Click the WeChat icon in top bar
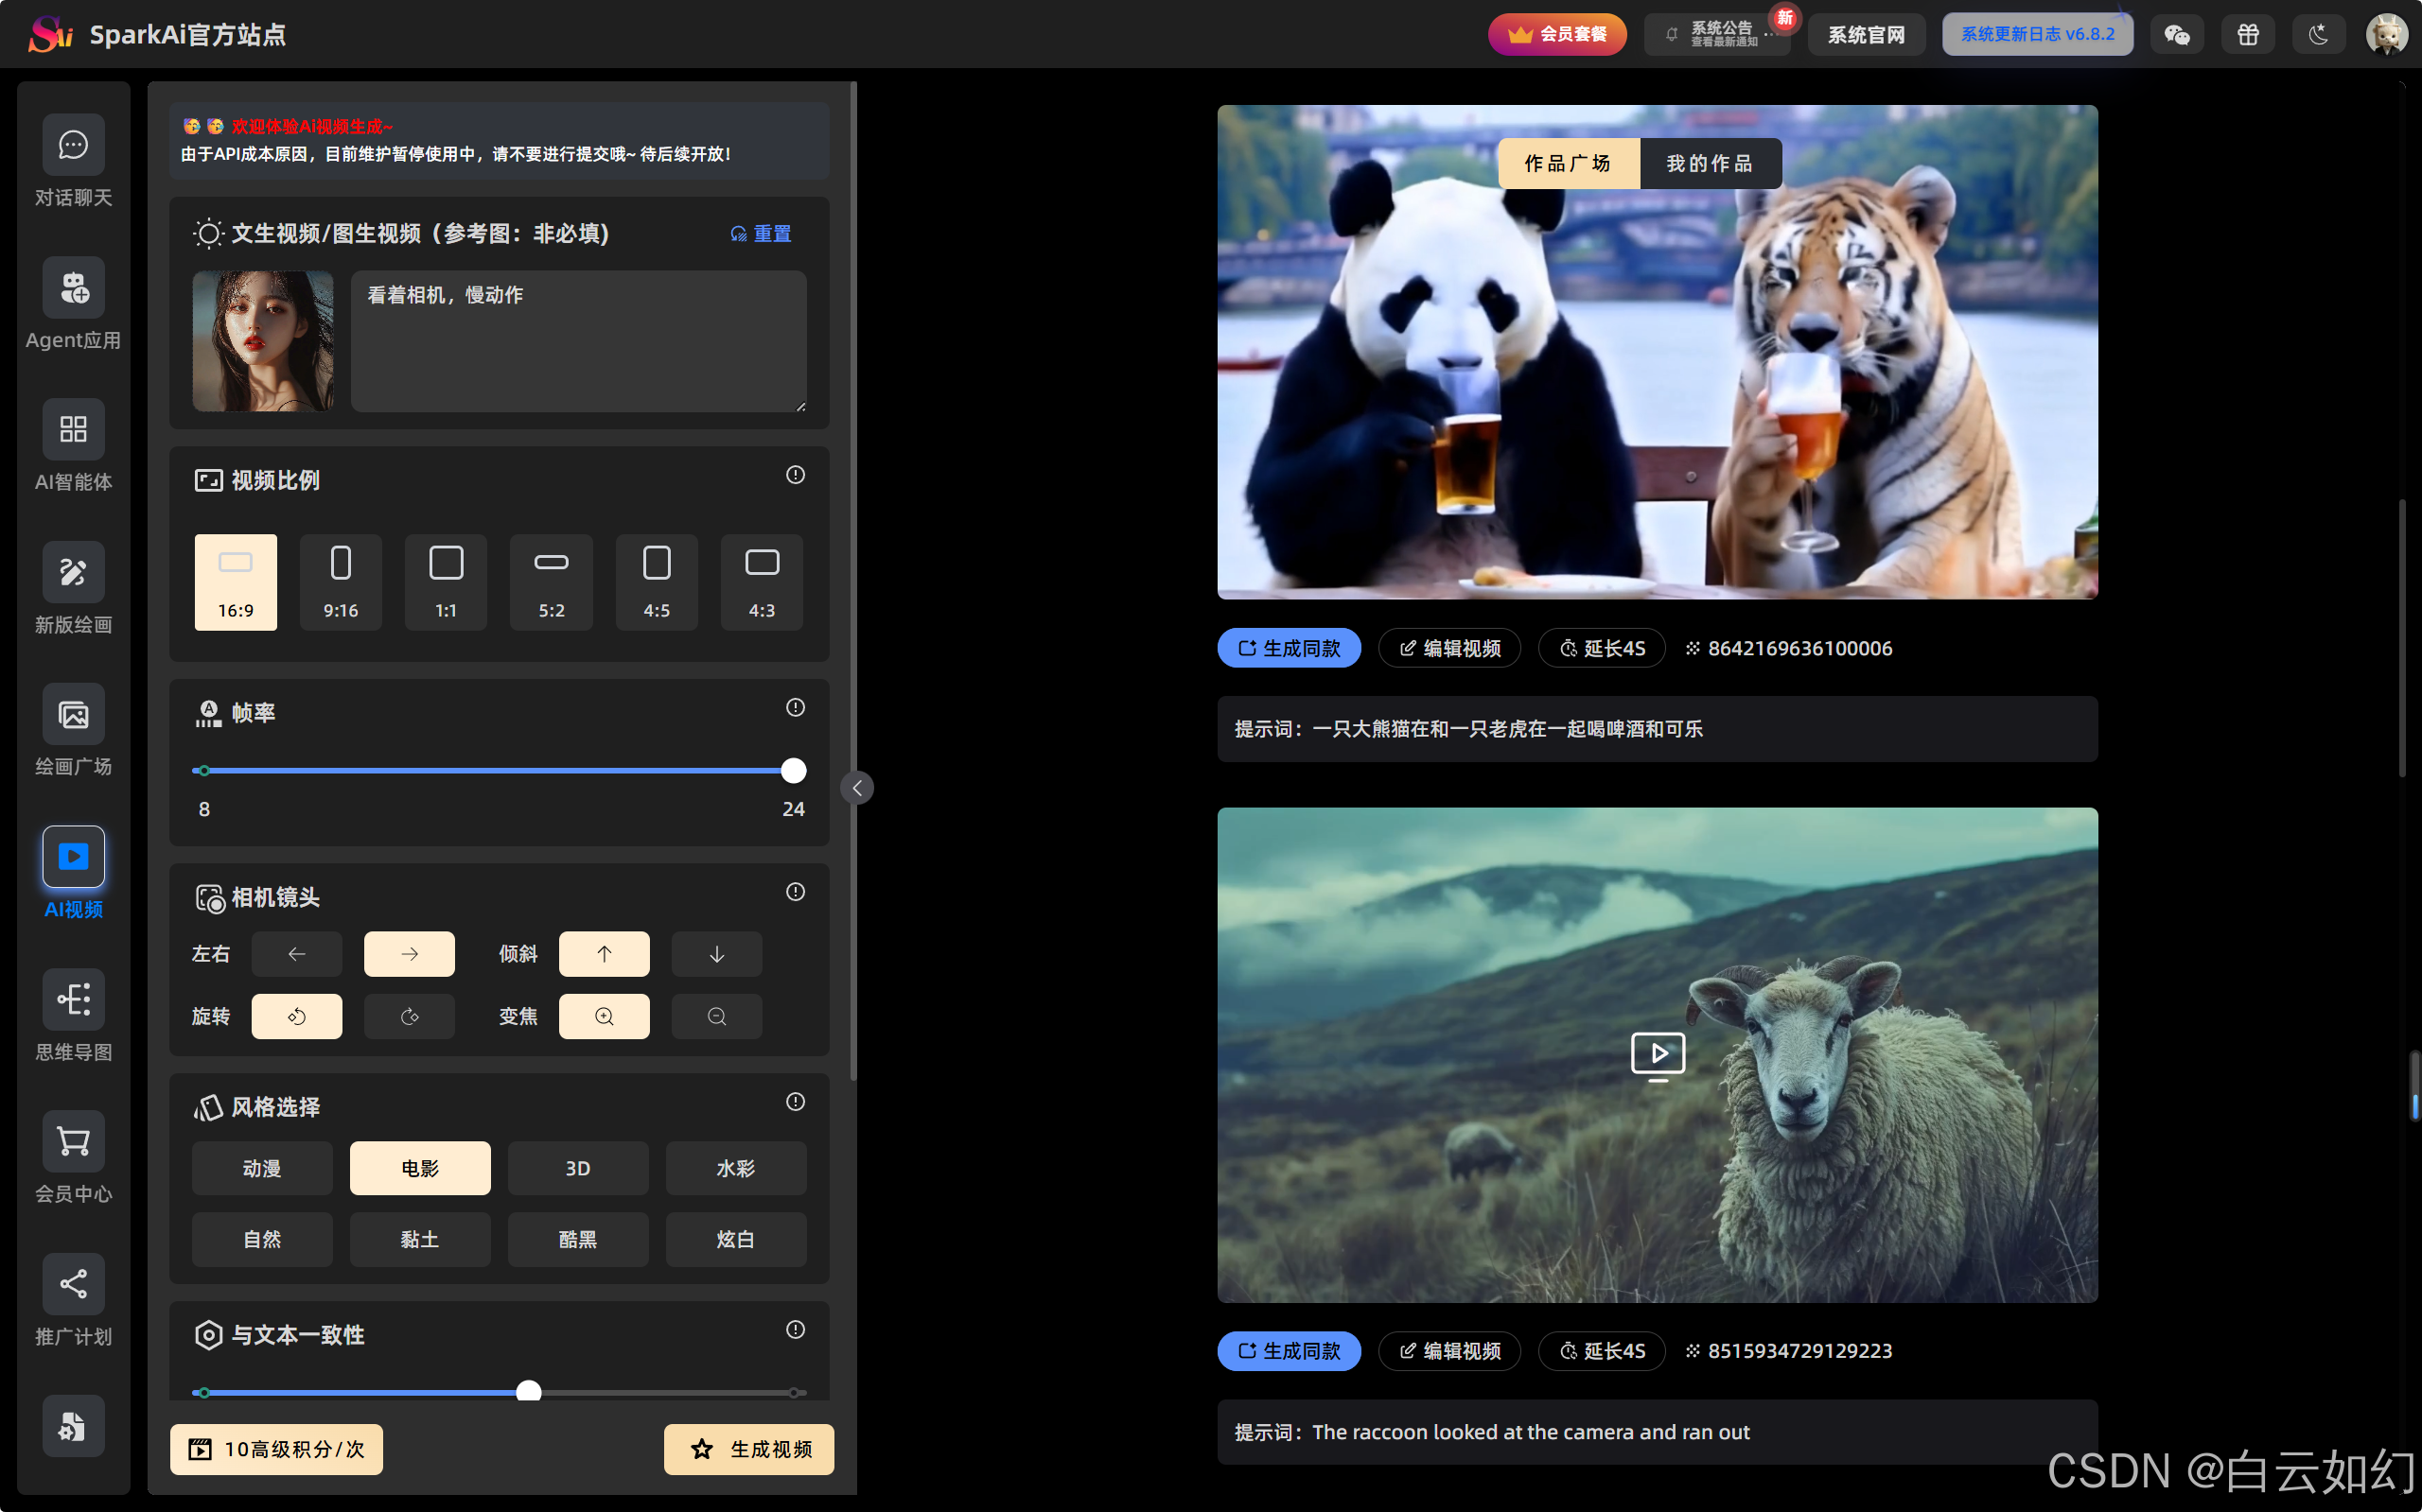Viewport: 2422px width, 1512px height. click(x=2177, y=35)
